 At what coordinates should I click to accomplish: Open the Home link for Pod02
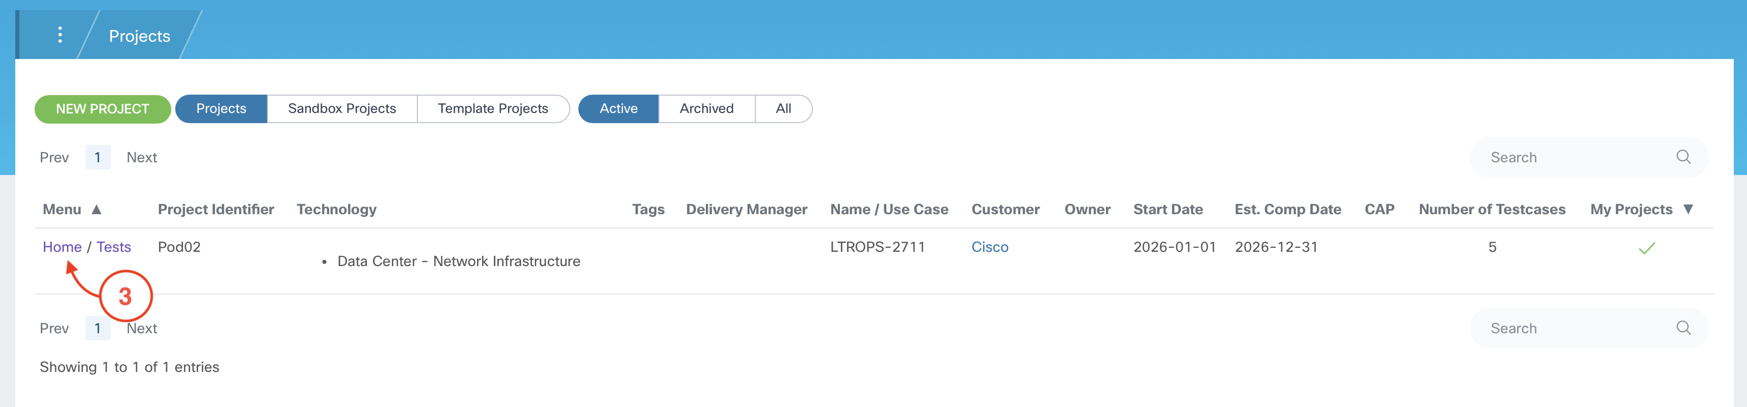(62, 247)
